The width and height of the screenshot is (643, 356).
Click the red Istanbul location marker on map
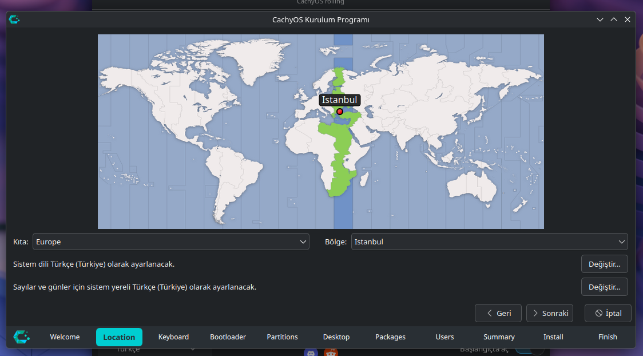pyautogui.click(x=340, y=112)
